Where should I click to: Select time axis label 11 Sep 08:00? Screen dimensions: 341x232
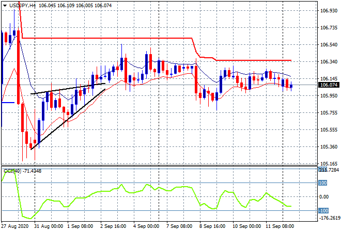pos(280,226)
